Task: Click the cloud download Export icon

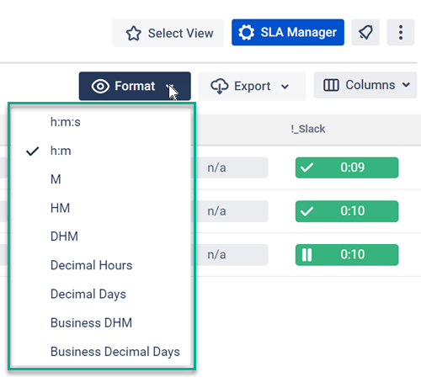Action: coord(220,86)
